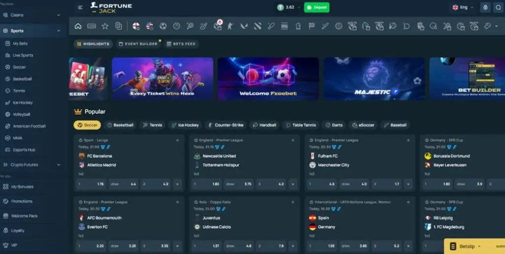
Task: Open the Majestic promotional banner
Action: (374, 78)
